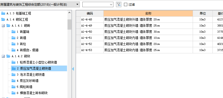Image resolution: width=223 pixels, height=98 pixels.
Task: Click row header selector of A1-4-50
Action: point(78,32)
